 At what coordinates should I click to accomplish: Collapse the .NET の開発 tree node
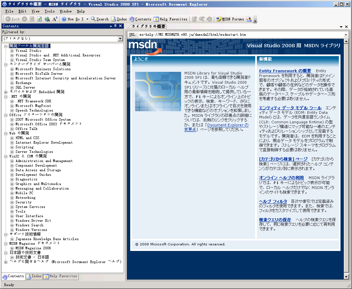[x=6, y=97]
